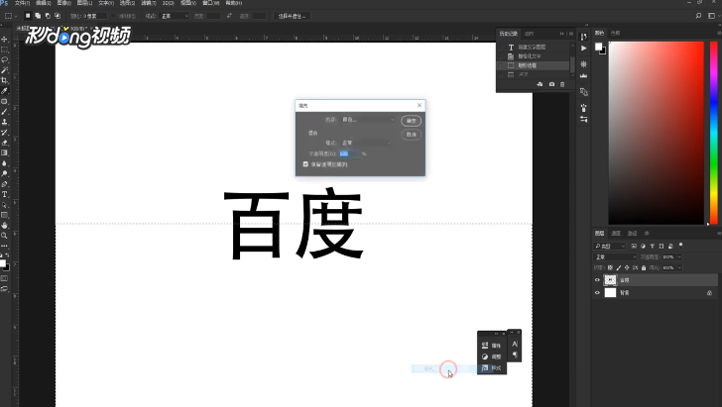Swap width and height in options bar
The width and height of the screenshot is (722, 407).
[229, 16]
